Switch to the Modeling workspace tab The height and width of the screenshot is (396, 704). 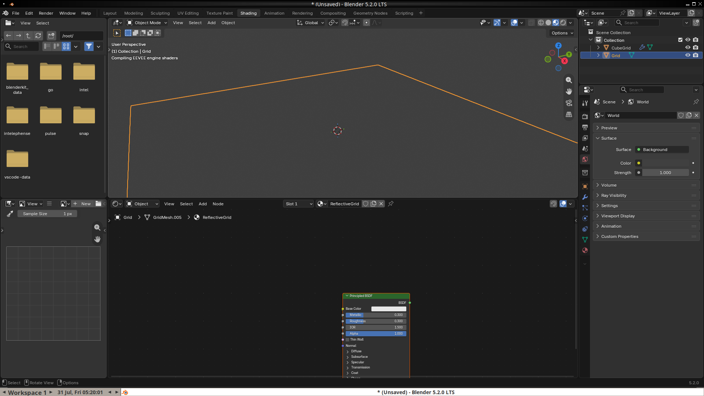point(133,13)
